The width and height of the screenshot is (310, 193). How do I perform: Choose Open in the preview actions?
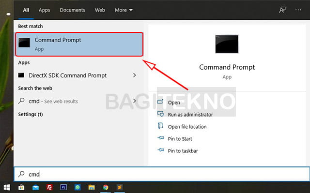[174, 103]
